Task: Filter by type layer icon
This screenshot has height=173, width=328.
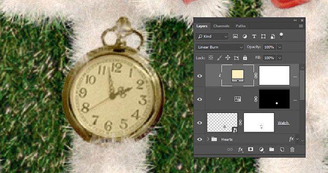Action: [x=254, y=36]
